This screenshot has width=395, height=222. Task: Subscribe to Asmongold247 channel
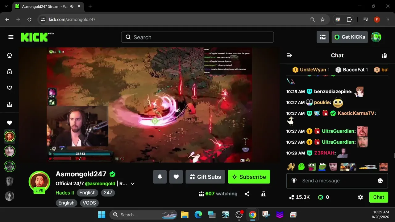click(x=249, y=177)
